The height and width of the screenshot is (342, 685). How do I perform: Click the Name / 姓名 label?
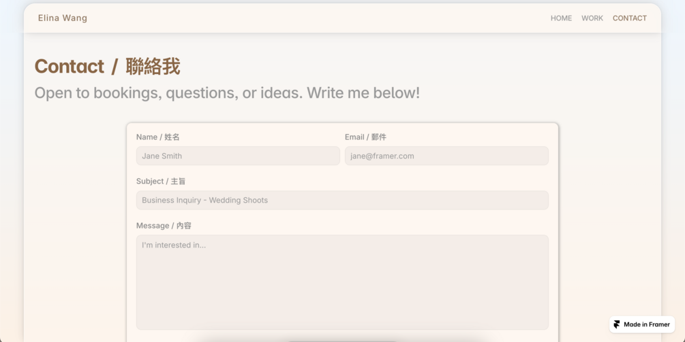pyautogui.click(x=157, y=137)
